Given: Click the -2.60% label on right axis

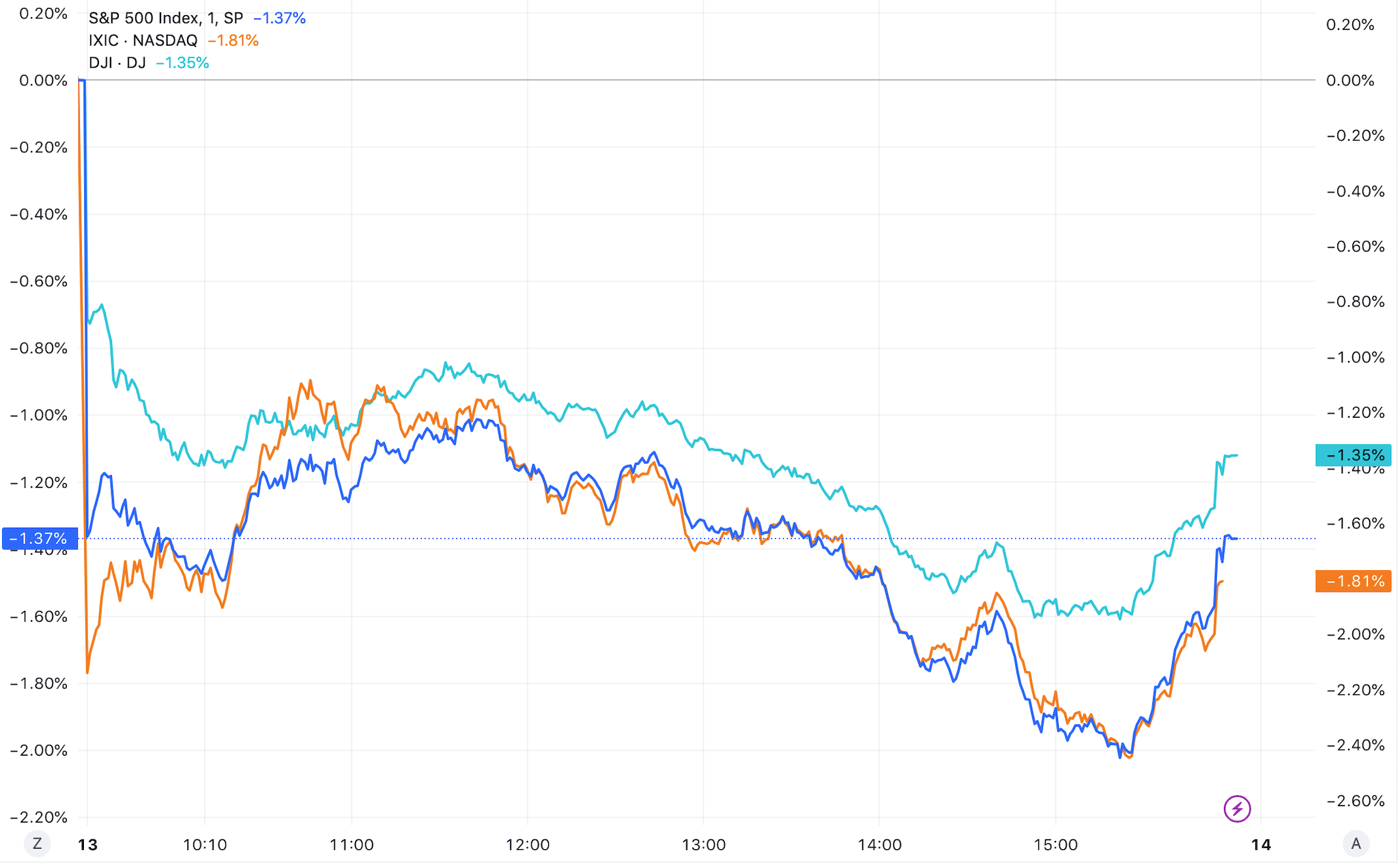Looking at the screenshot, I should coord(1356,801).
